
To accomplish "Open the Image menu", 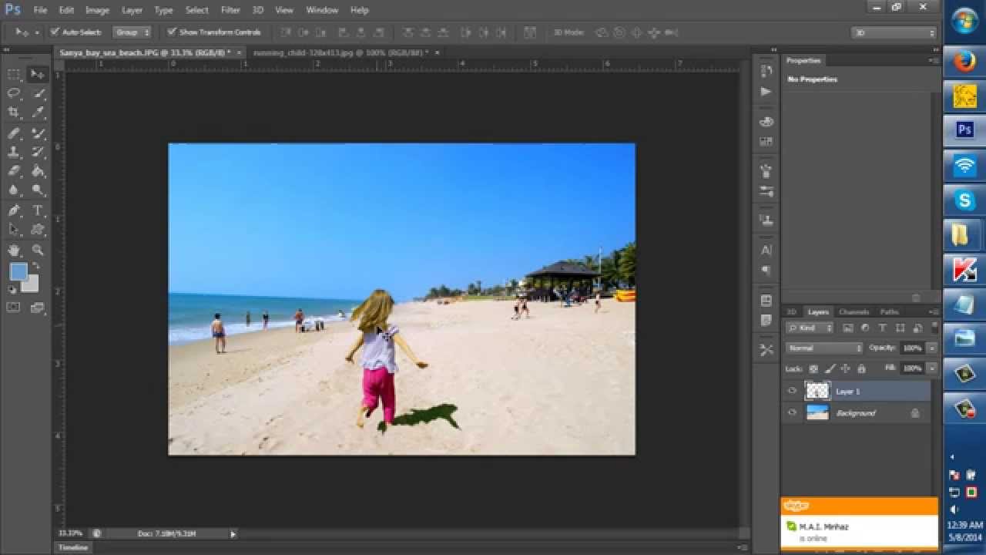I will (97, 10).
